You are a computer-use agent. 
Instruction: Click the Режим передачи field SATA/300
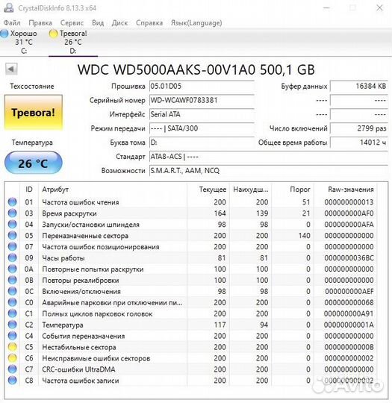[202, 128]
